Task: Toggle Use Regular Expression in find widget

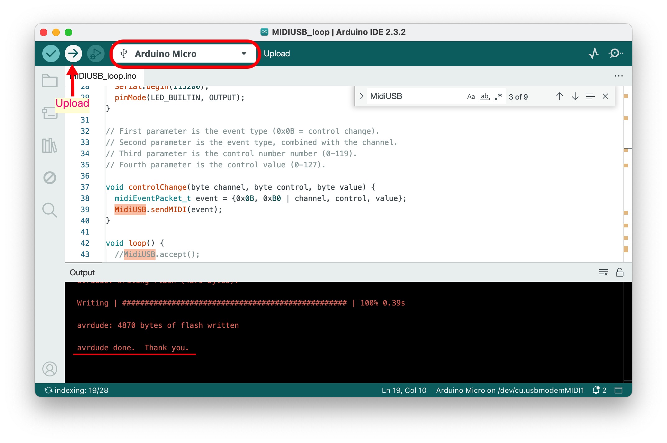Action: click(498, 96)
